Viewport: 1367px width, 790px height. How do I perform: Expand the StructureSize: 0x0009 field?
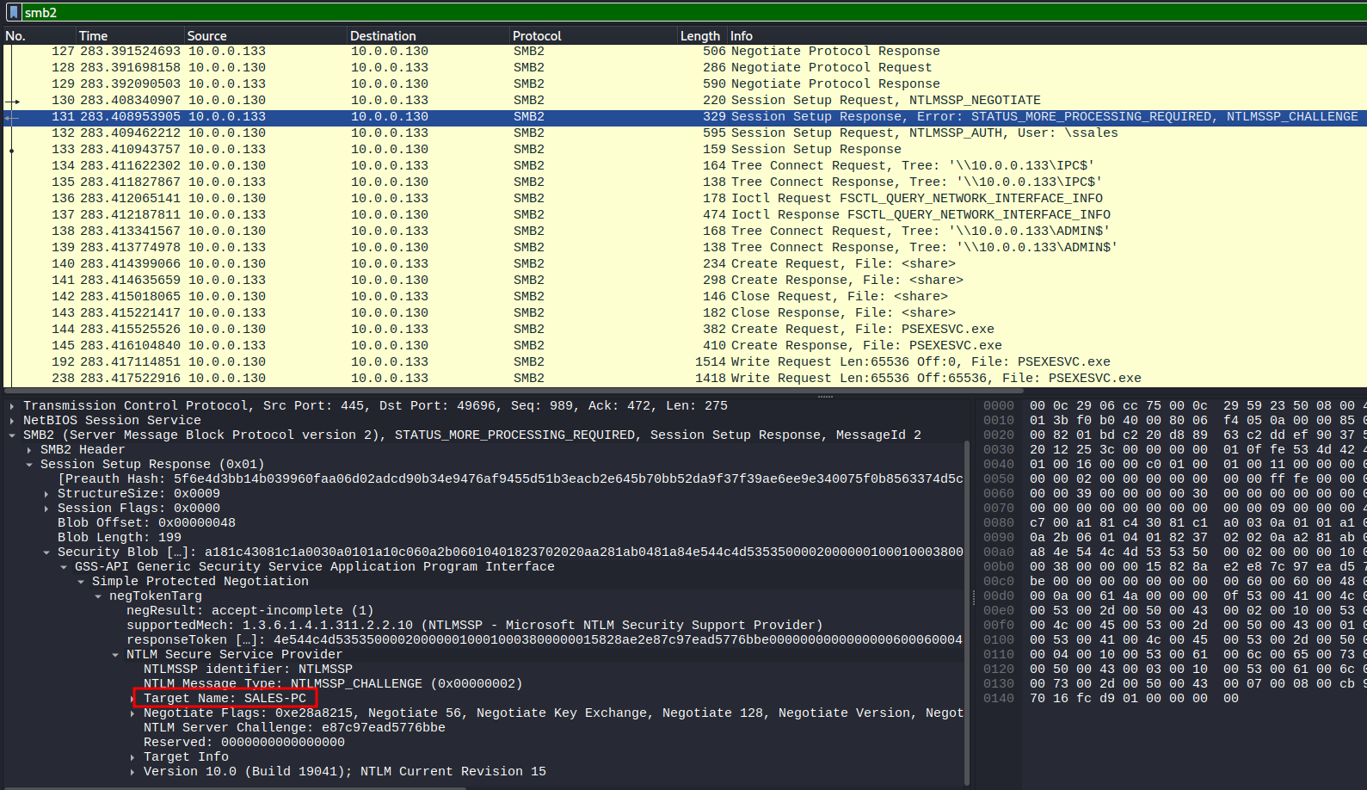click(x=46, y=494)
